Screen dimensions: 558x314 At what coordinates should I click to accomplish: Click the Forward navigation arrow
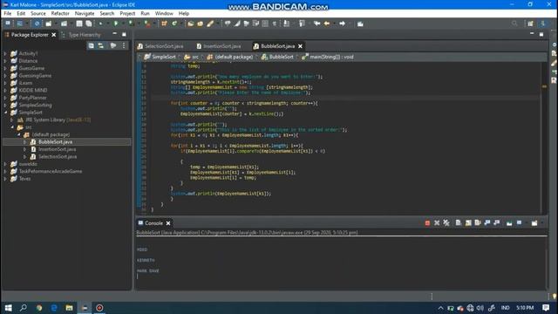342,24
